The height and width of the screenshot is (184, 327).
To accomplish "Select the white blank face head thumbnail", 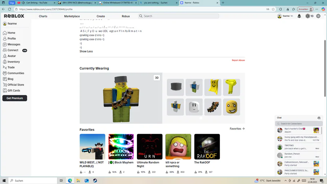I will (x=194, y=107).
